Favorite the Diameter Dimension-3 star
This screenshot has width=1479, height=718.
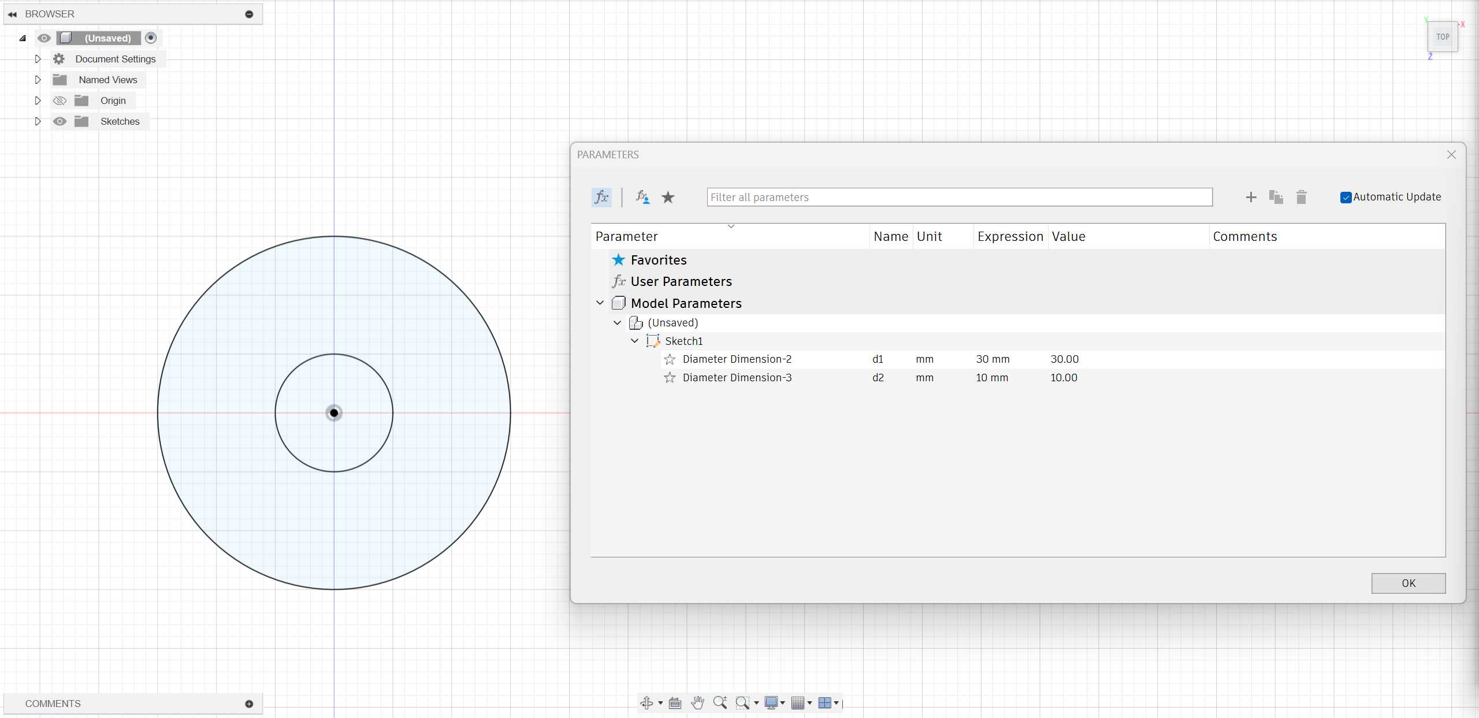click(670, 378)
